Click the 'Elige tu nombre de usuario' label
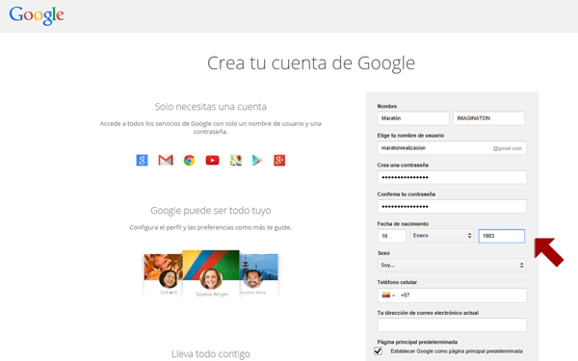This screenshot has height=361, width=578. tap(410, 135)
